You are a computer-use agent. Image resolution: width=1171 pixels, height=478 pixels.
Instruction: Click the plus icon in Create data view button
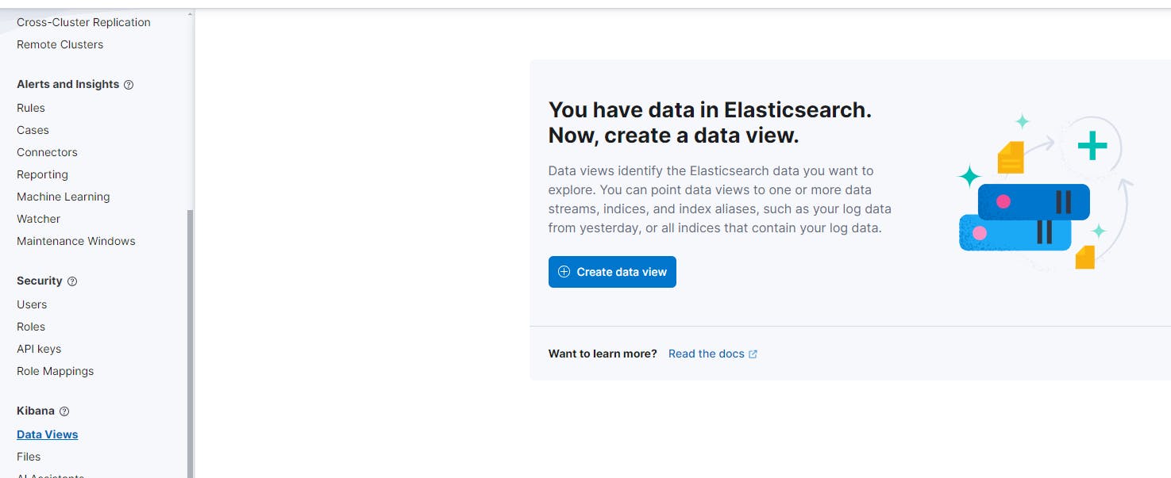point(564,272)
